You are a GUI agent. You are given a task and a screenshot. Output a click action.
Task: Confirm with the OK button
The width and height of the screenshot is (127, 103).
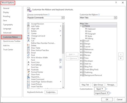(107, 100)
